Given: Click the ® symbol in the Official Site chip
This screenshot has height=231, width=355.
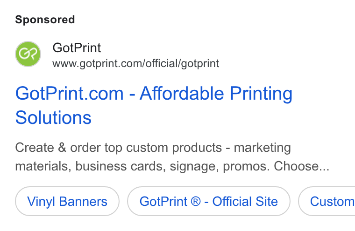Looking at the screenshot, I should [196, 201].
